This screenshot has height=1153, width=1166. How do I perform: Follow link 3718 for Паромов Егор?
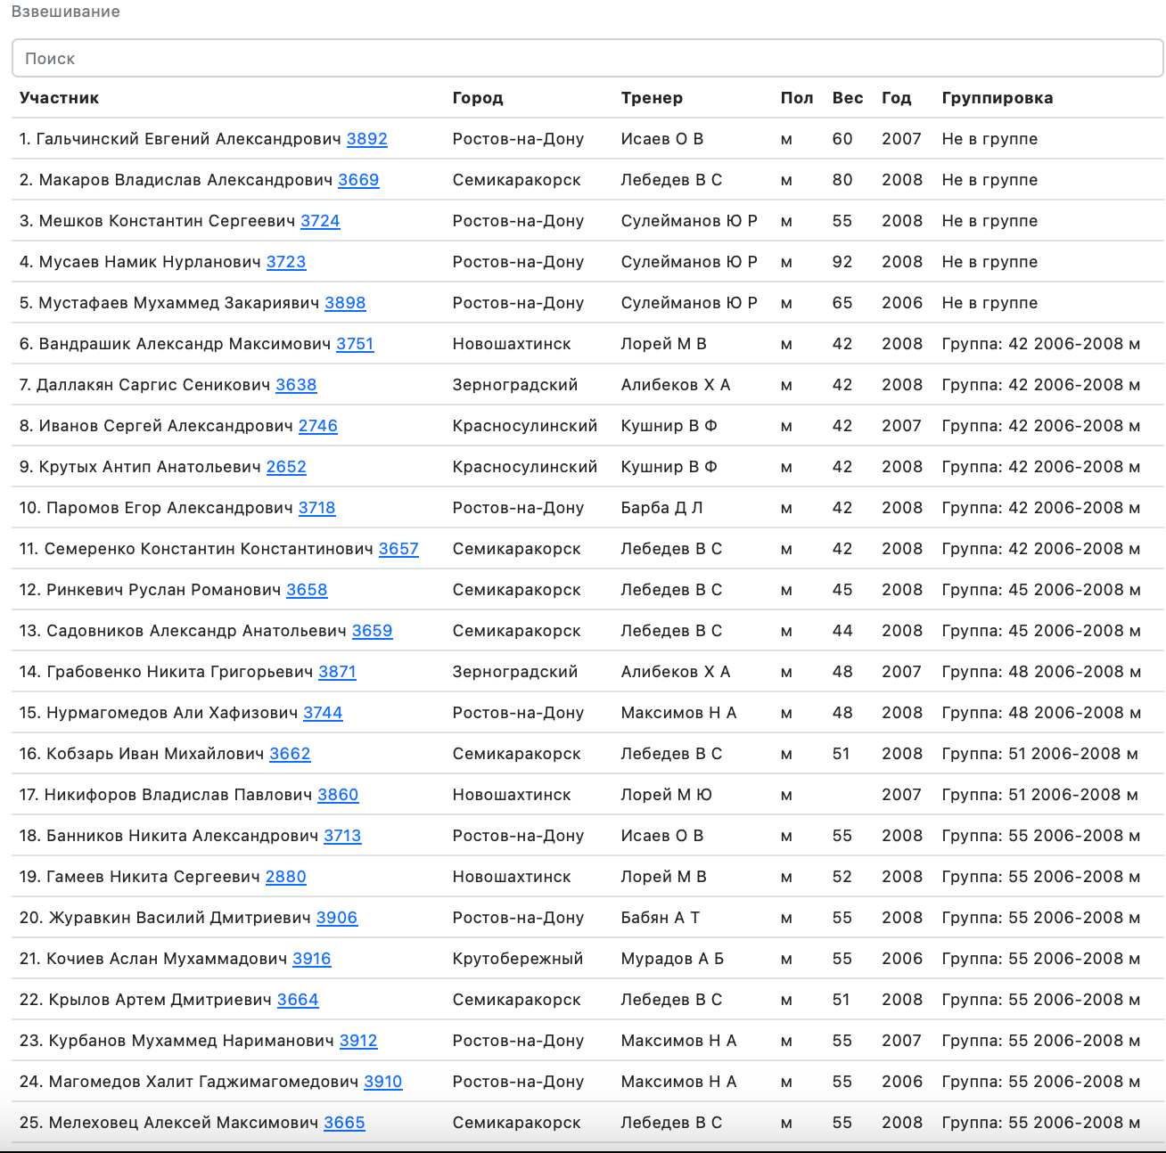point(317,508)
